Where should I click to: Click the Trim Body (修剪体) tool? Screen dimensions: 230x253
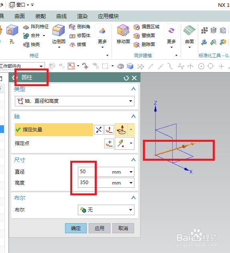(80, 35)
